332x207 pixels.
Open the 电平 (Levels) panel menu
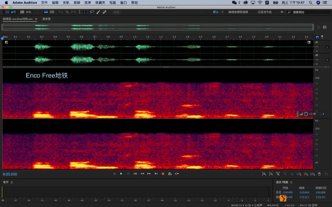click(12, 182)
